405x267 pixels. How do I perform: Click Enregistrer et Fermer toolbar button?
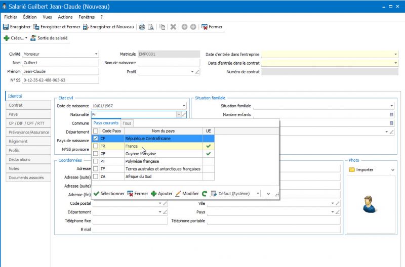click(57, 27)
